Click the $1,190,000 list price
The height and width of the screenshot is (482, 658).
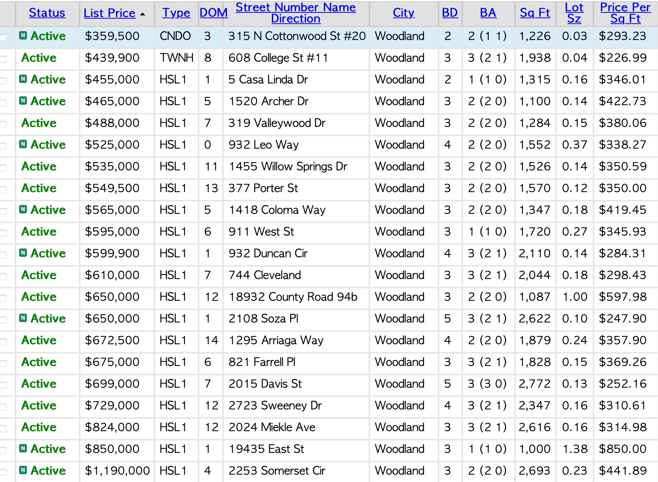[x=117, y=471]
